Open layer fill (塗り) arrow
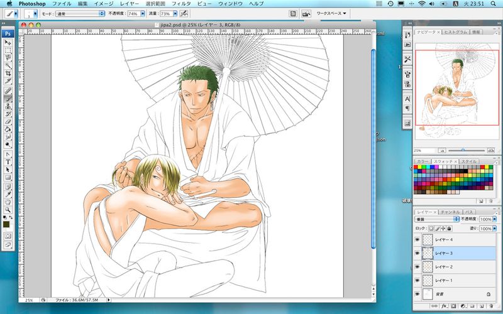 tap(495, 229)
